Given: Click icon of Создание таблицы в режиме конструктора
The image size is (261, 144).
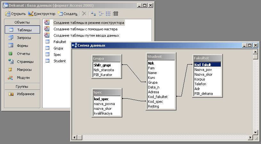Looking at the screenshot, I should (47, 23).
